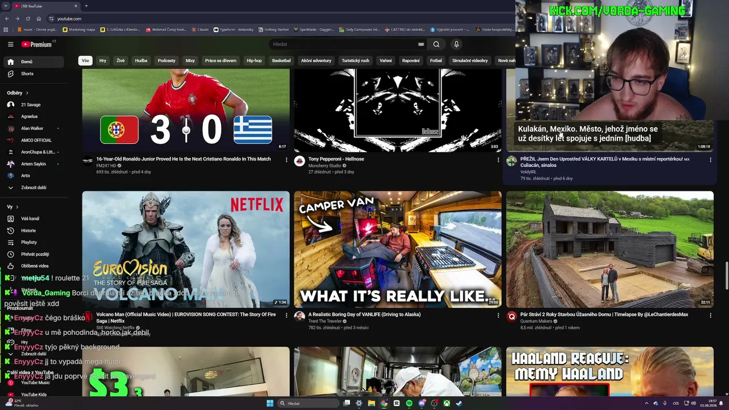Open Steam from the taskbar

459,403
